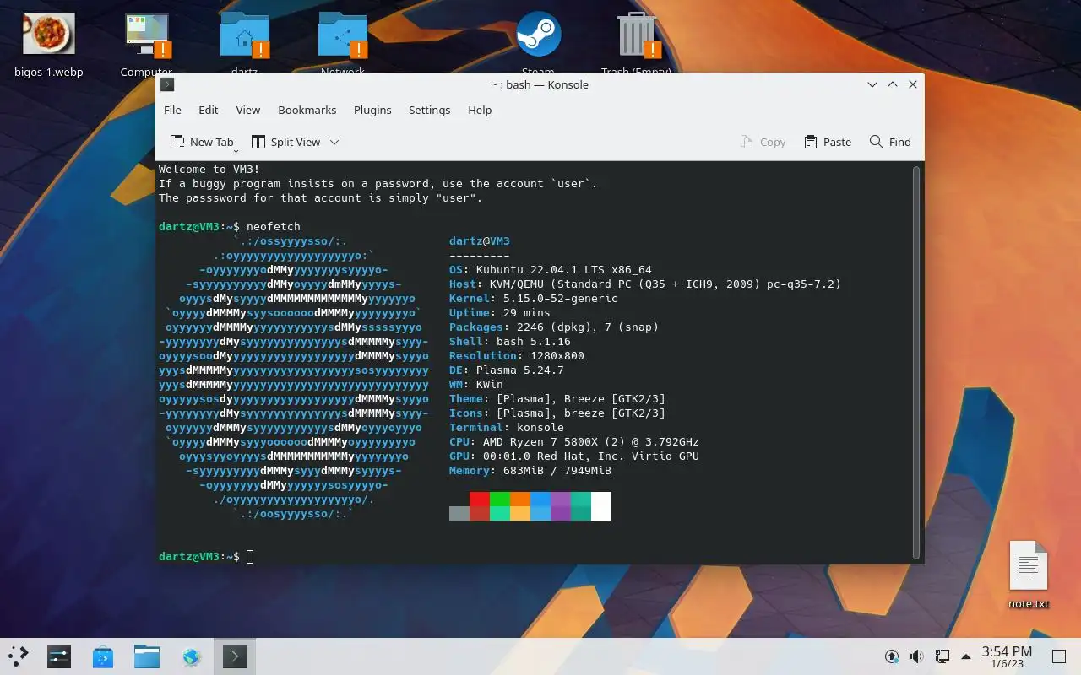The image size is (1081, 675).
Task: Click the Konsole terminal scrollbar
Action: point(916,361)
